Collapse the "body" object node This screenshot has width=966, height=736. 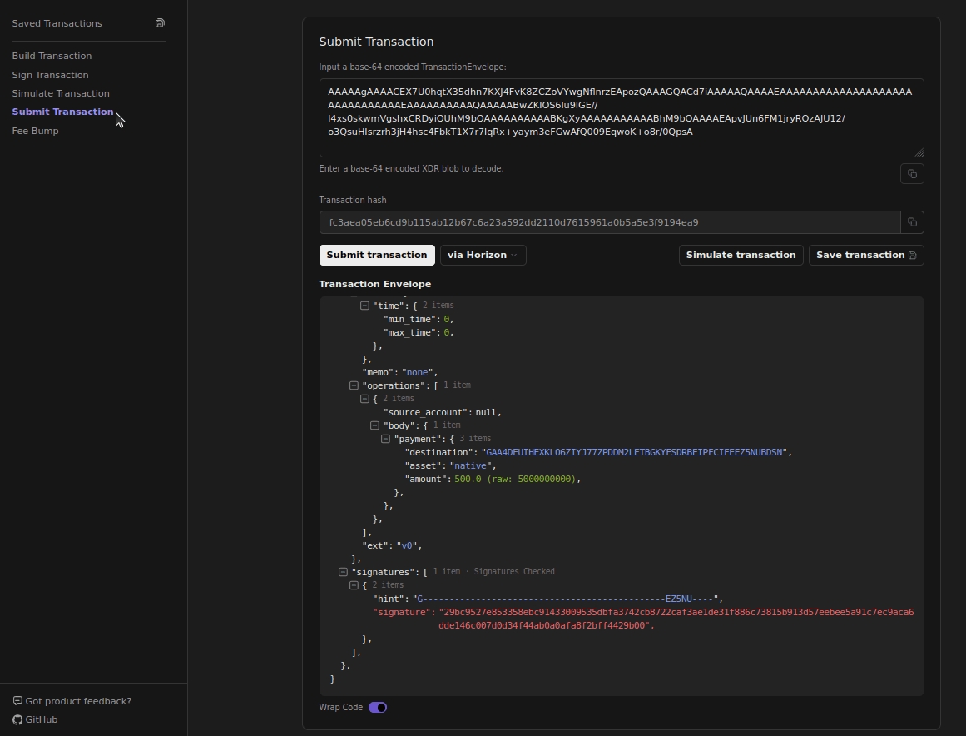tap(374, 425)
